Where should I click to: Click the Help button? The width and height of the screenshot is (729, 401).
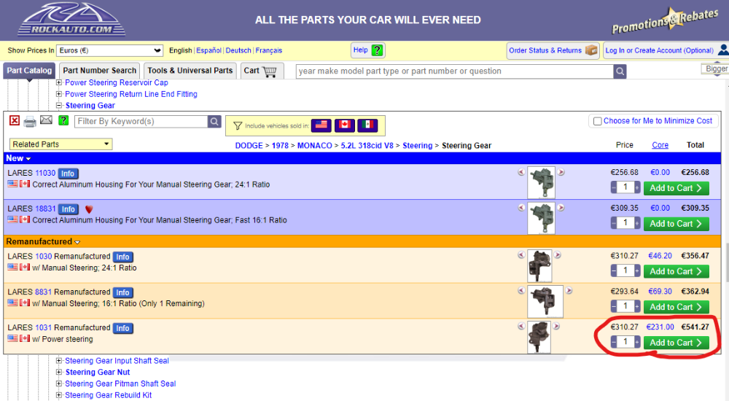[367, 50]
